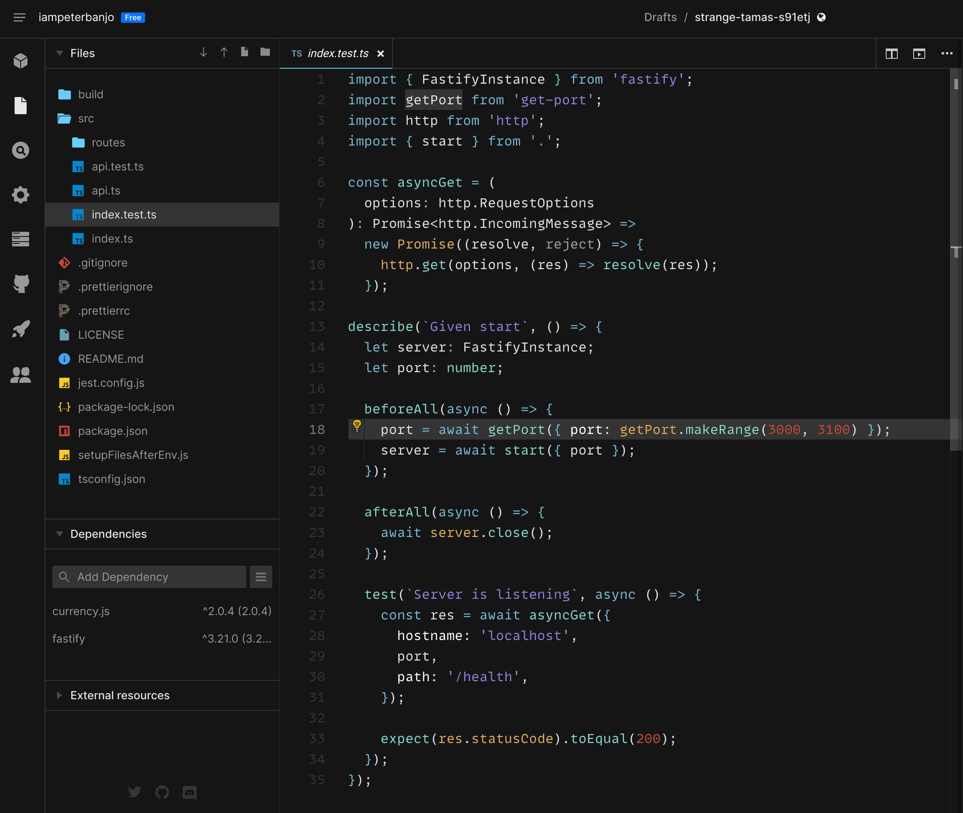Image resolution: width=963 pixels, height=813 pixels.
Task: Open the GitHub sidebar panel
Action: (20, 283)
